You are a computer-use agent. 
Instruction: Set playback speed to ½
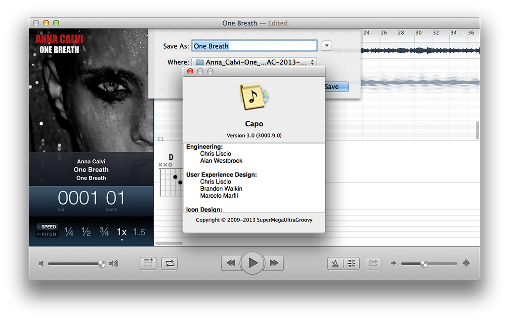click(x=86, y=232)
